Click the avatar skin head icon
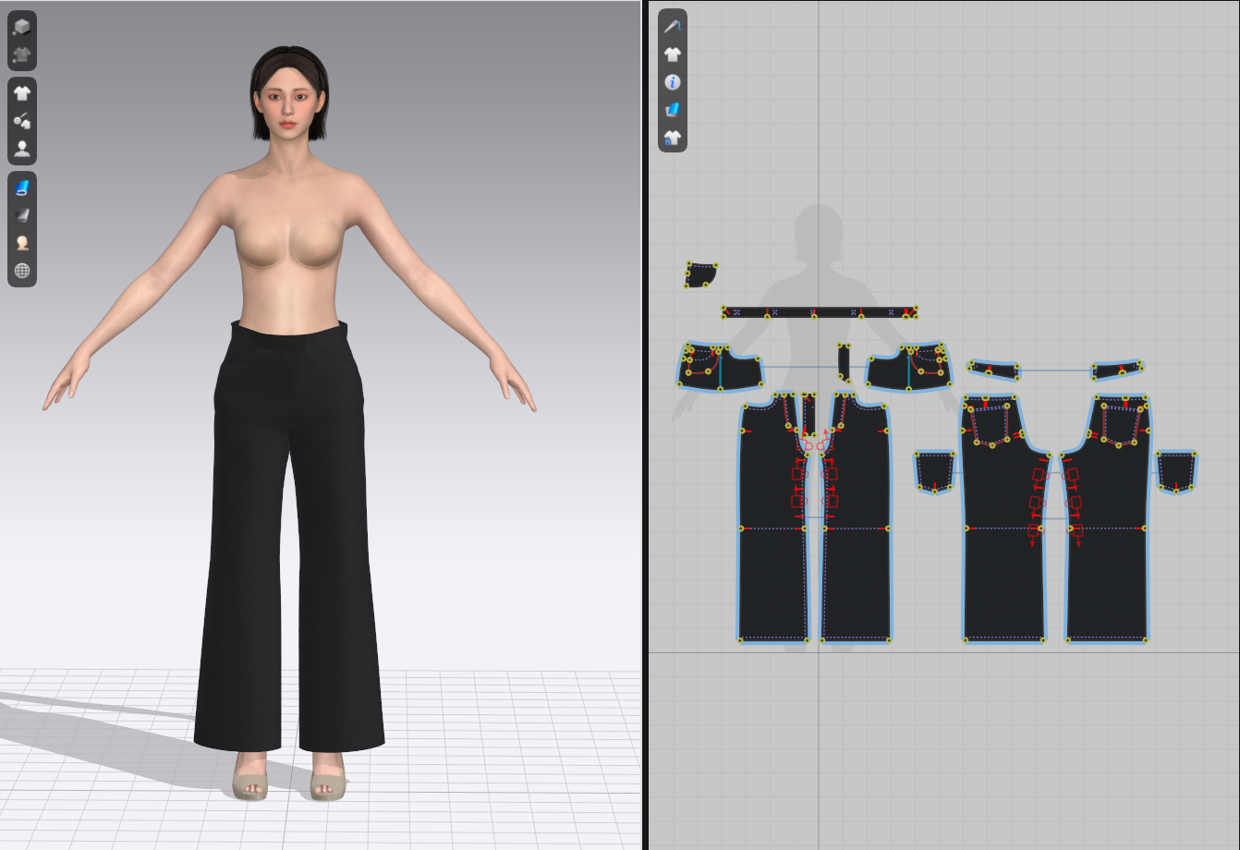 pyautogui.click(x=22, y=243)
